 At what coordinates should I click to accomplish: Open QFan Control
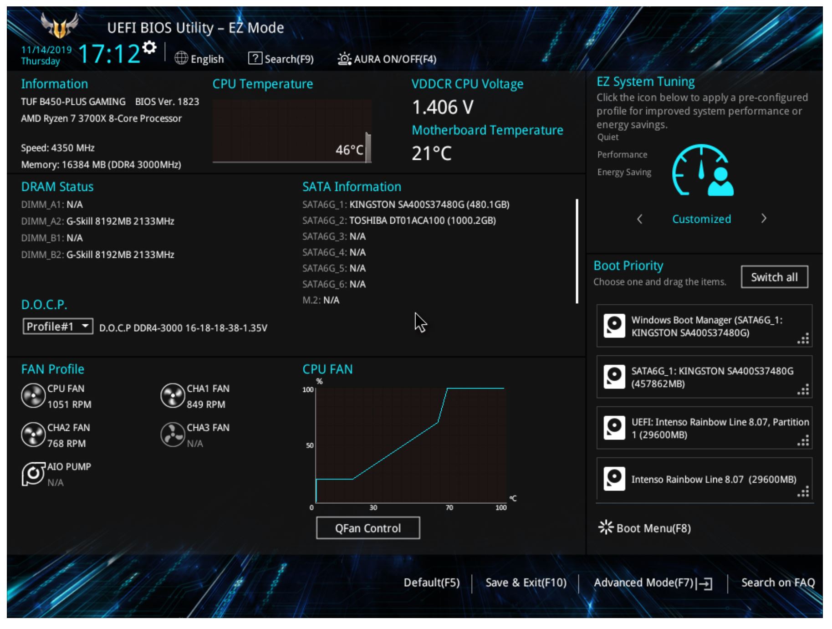pos(368,528)
